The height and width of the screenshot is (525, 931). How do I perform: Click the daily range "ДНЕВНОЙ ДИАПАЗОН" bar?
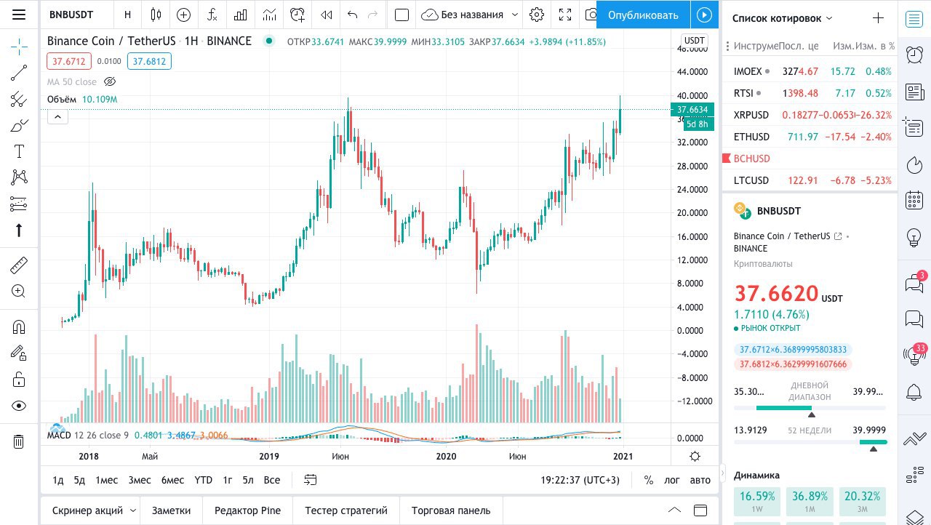click(810, 408)
